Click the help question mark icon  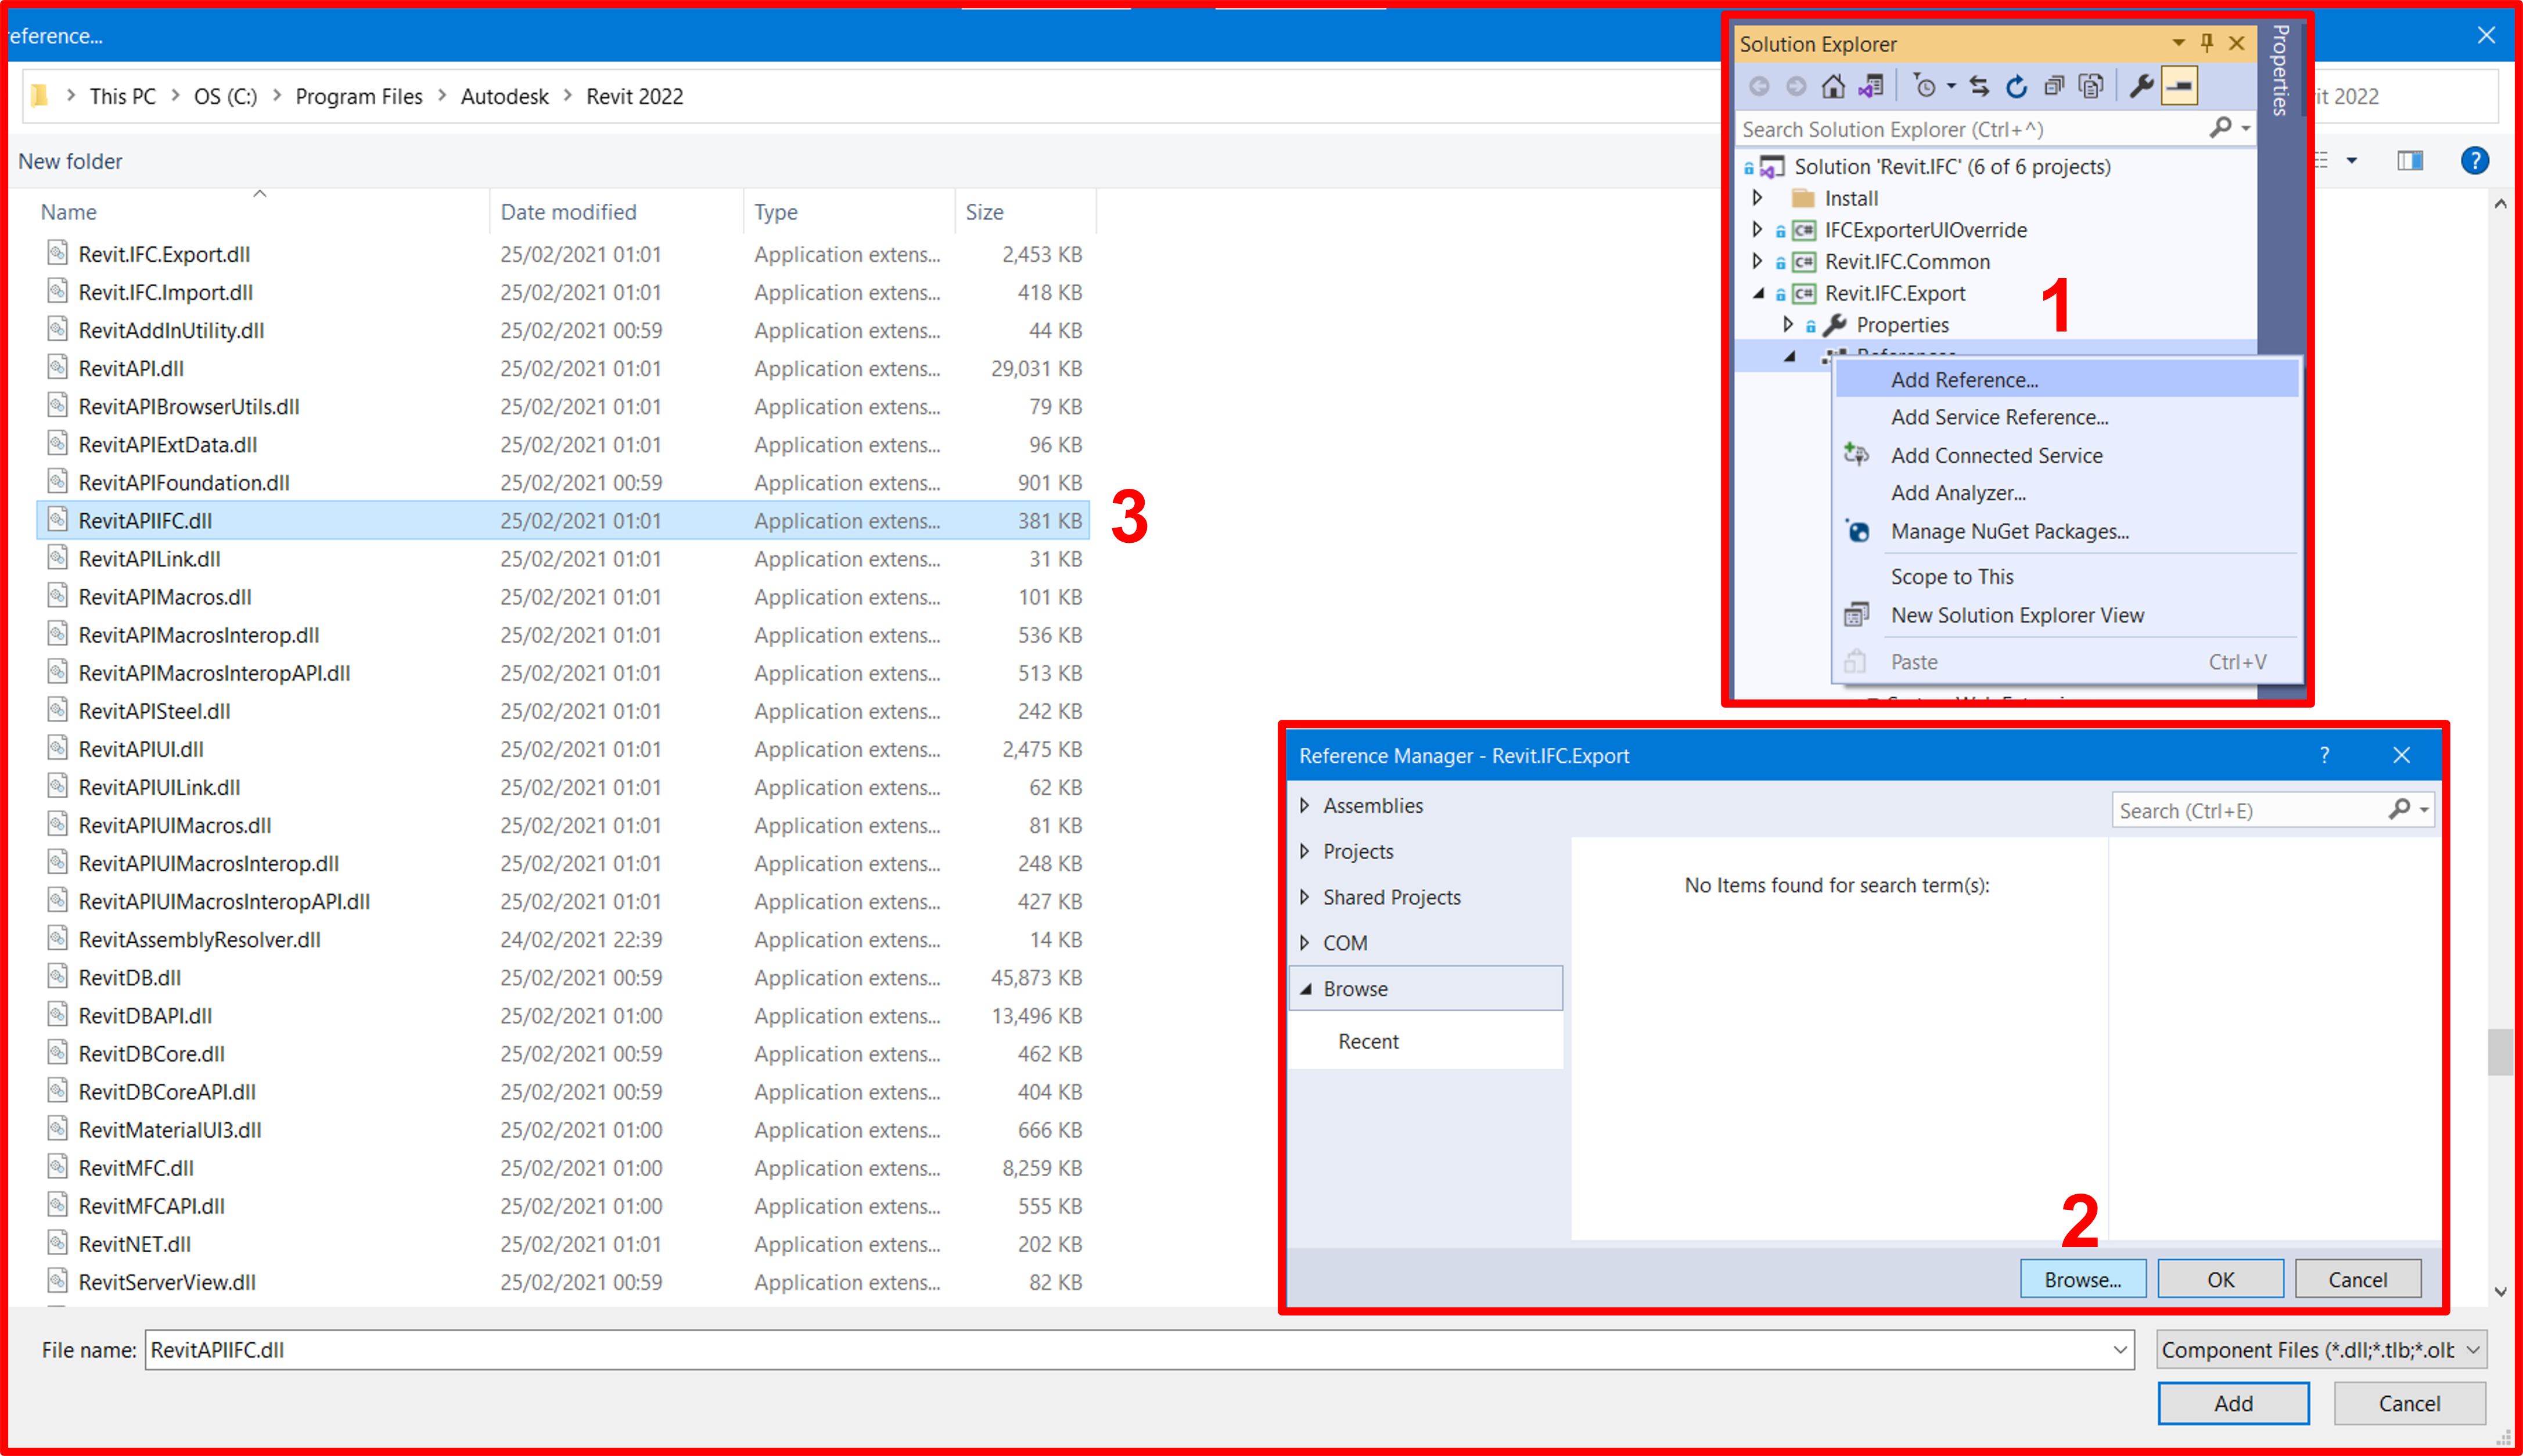(x=2474, y=161)
